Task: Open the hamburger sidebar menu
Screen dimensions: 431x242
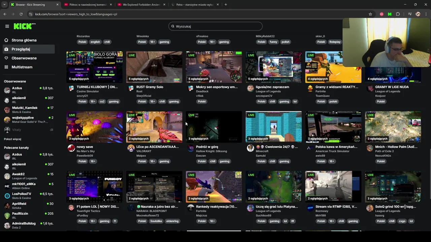Action: click(x=7, y=26)
